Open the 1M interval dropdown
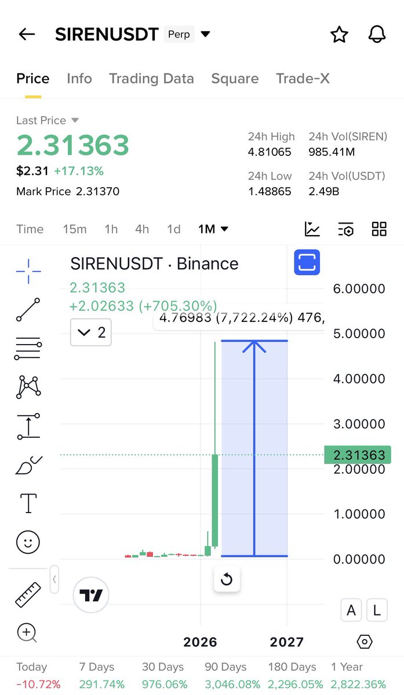404x695 pixels. pyautogui.click(x=213, y=229)
